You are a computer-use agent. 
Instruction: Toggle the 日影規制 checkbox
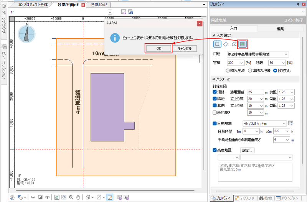[215, 123]
